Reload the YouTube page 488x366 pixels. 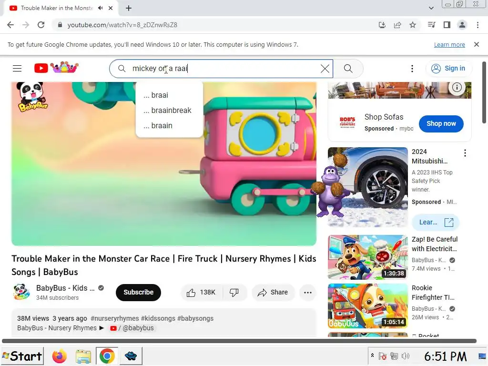[x=41, y=25]
